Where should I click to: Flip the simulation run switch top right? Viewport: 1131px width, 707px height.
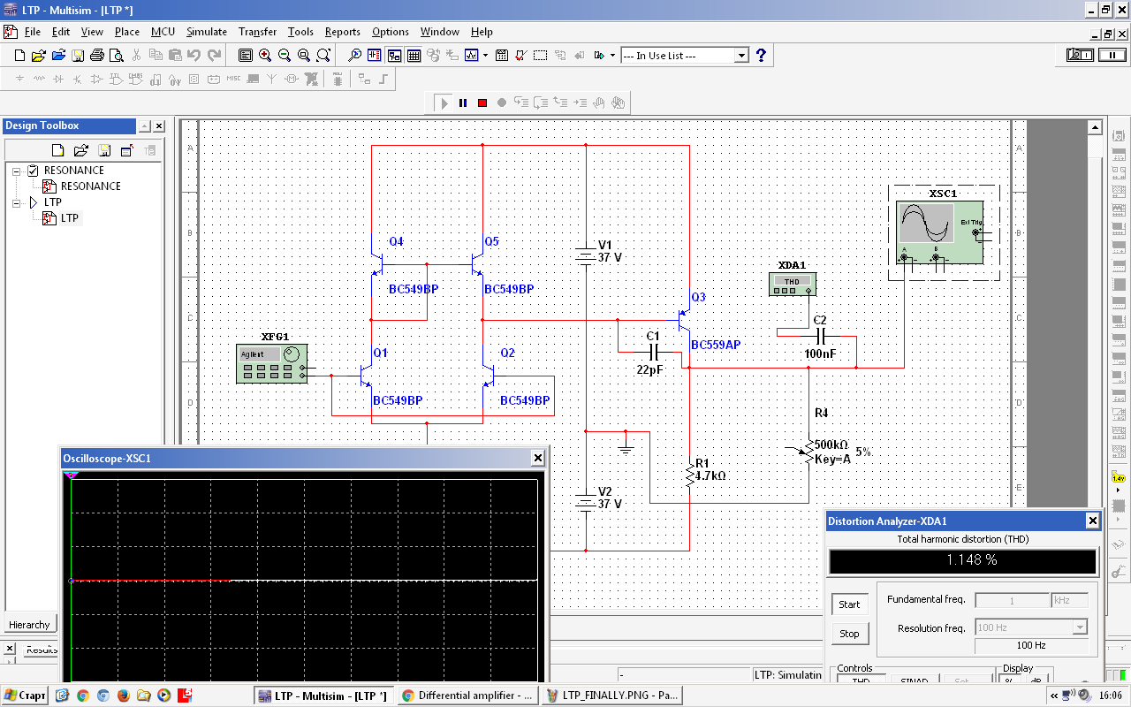[1080, 55]
